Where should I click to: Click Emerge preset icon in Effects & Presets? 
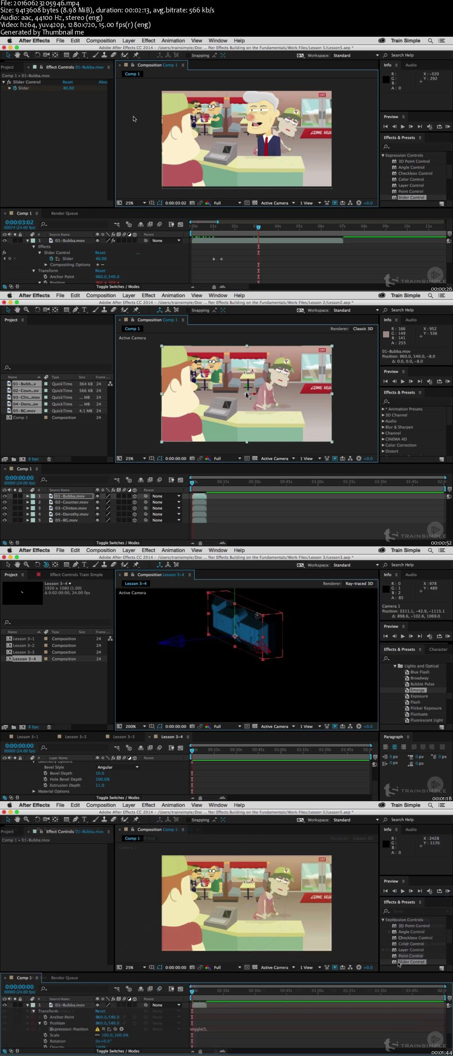tap(407, 690)
